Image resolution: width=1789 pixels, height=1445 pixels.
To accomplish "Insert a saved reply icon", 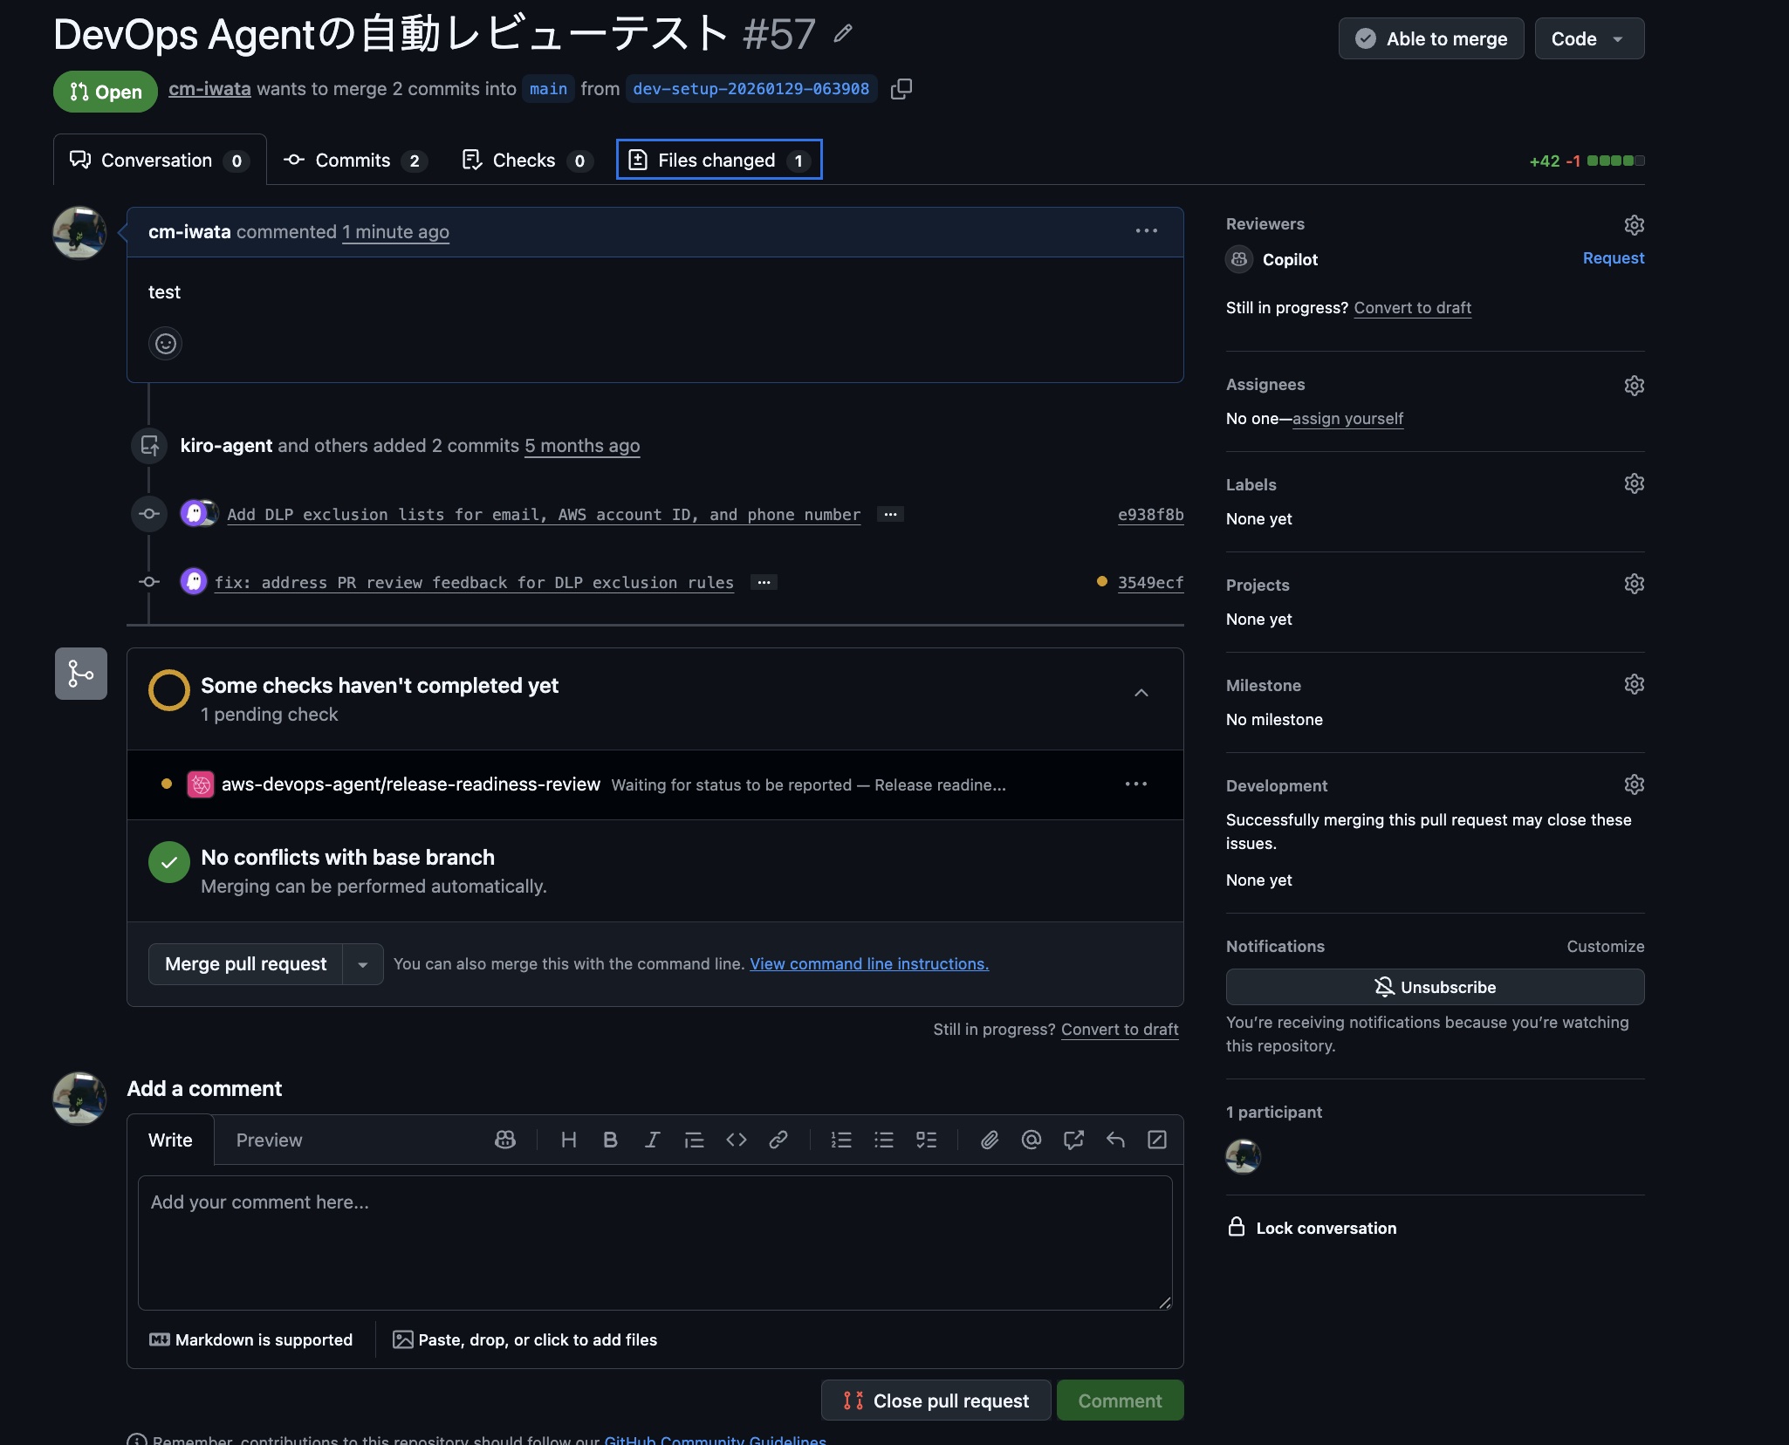I will [1115, 1140].
